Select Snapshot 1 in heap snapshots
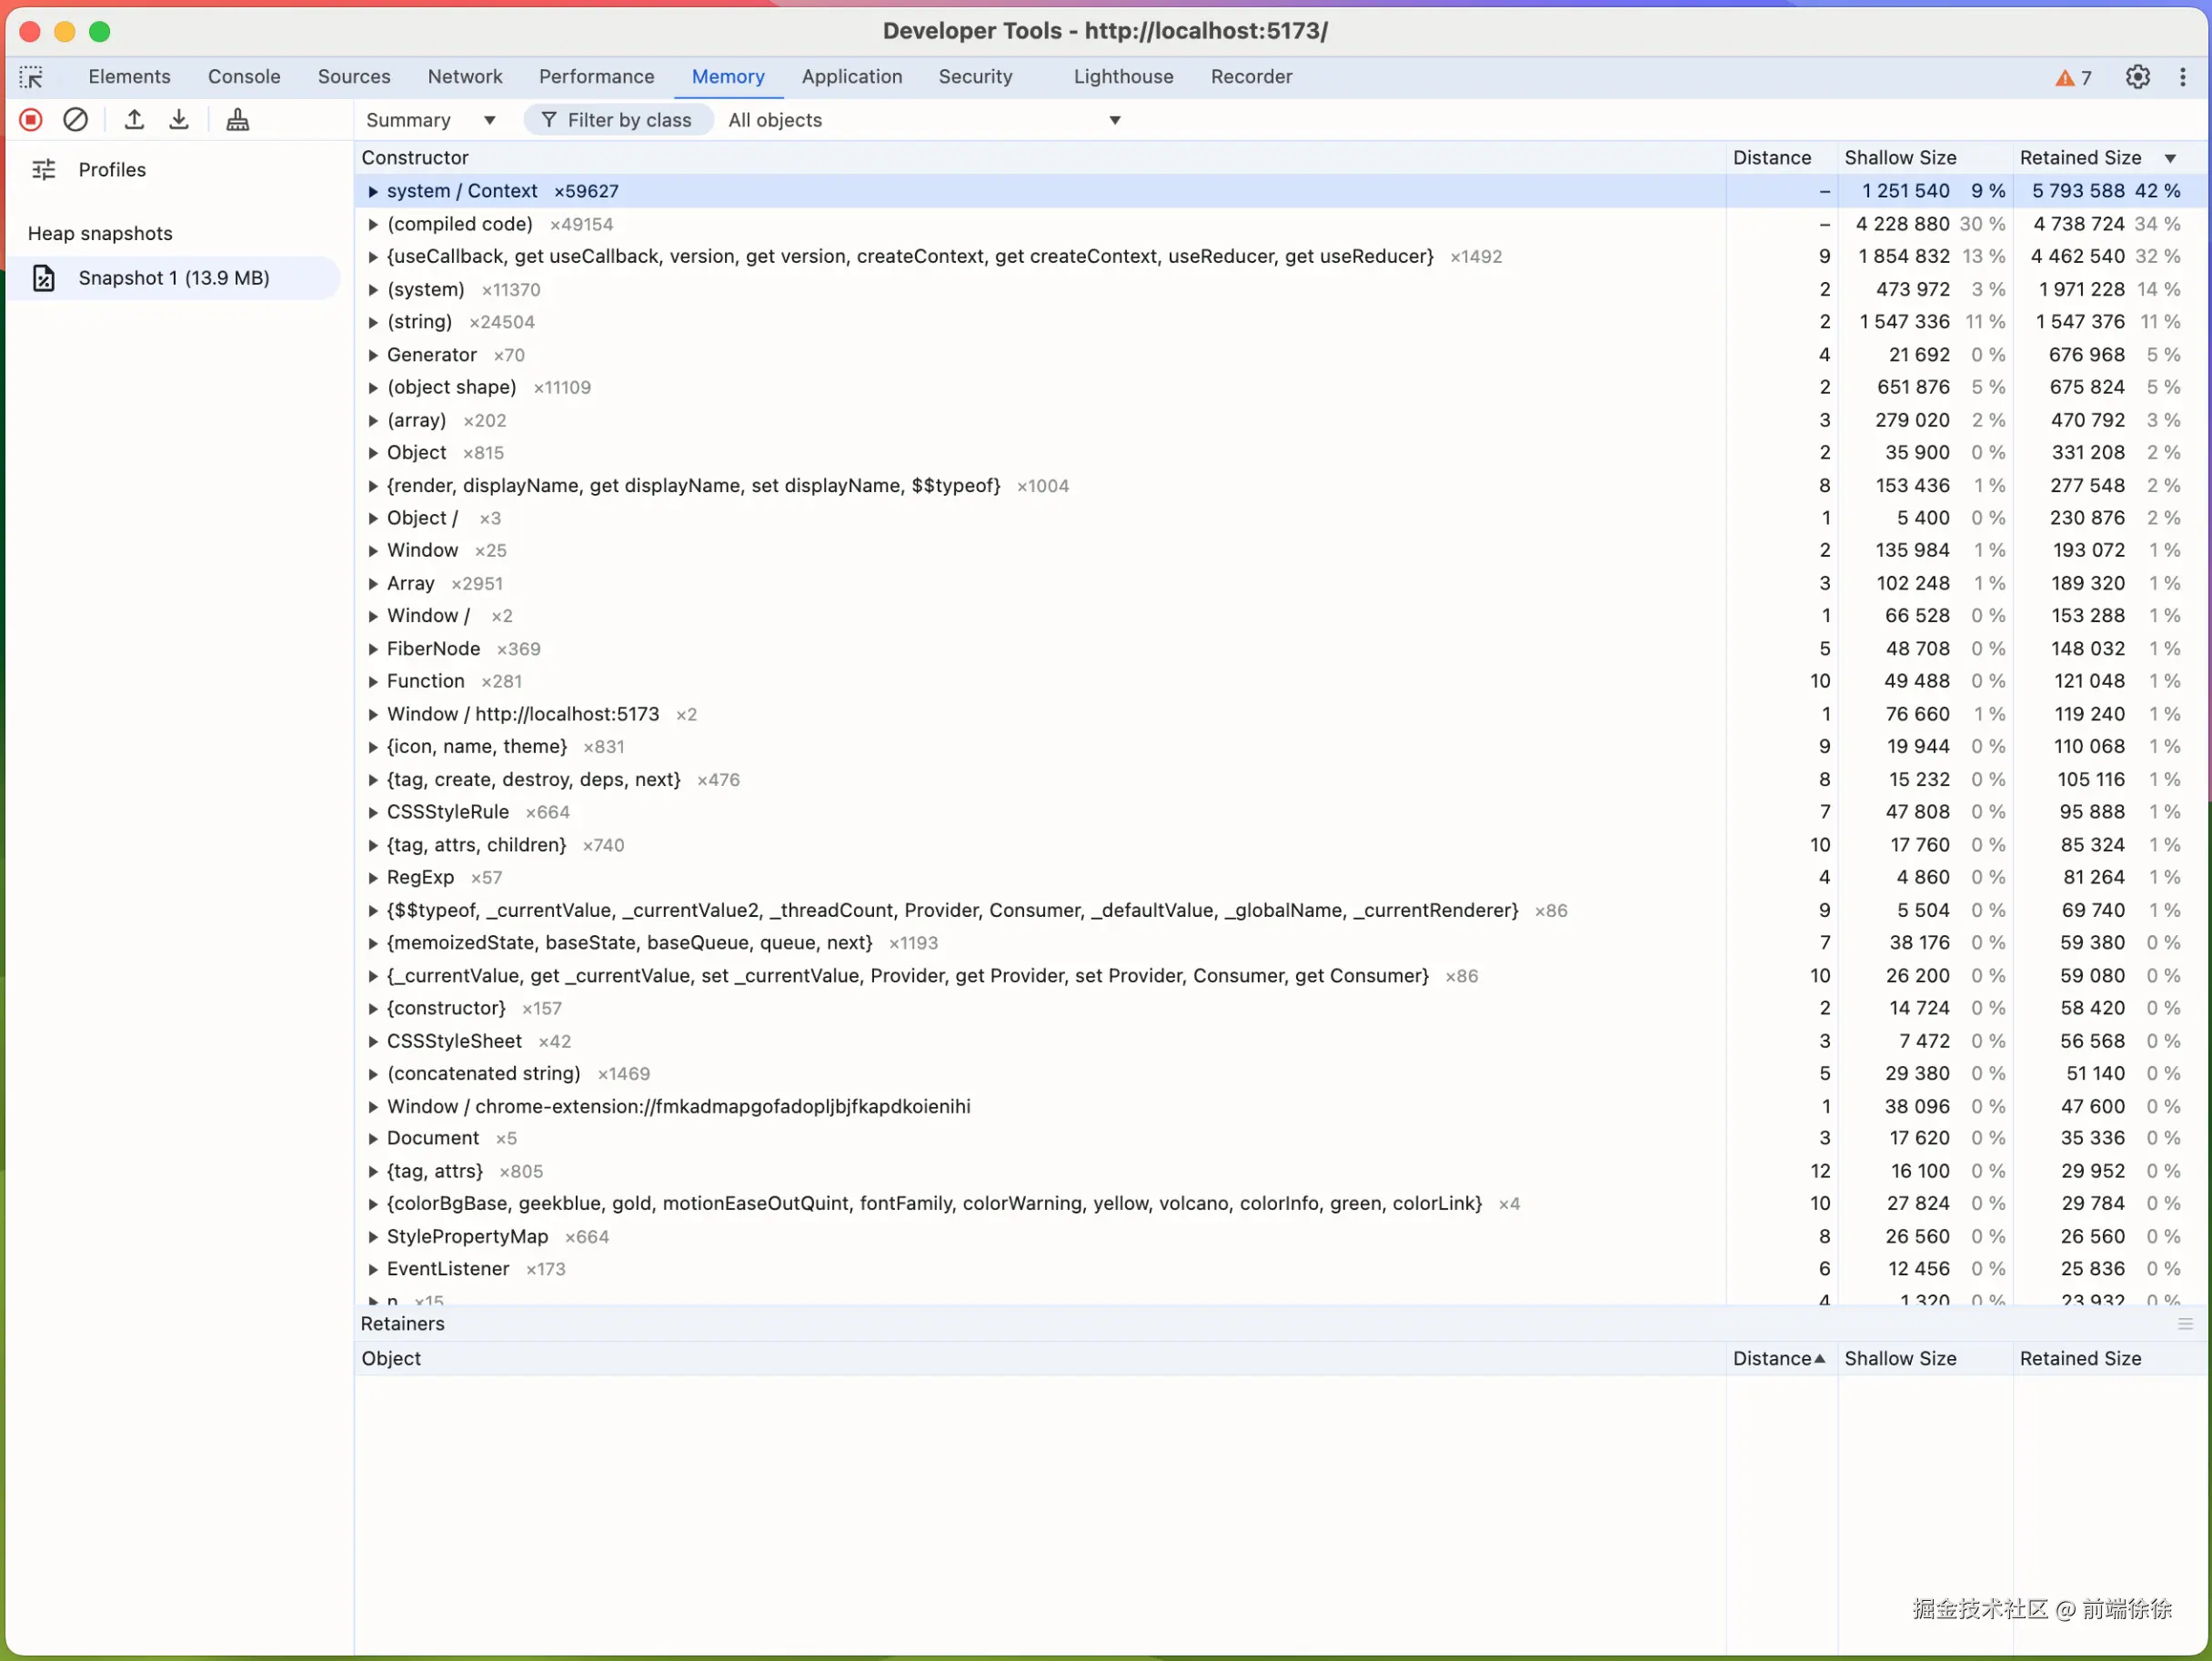The image size is (2212, 1661). coord(174,278)
